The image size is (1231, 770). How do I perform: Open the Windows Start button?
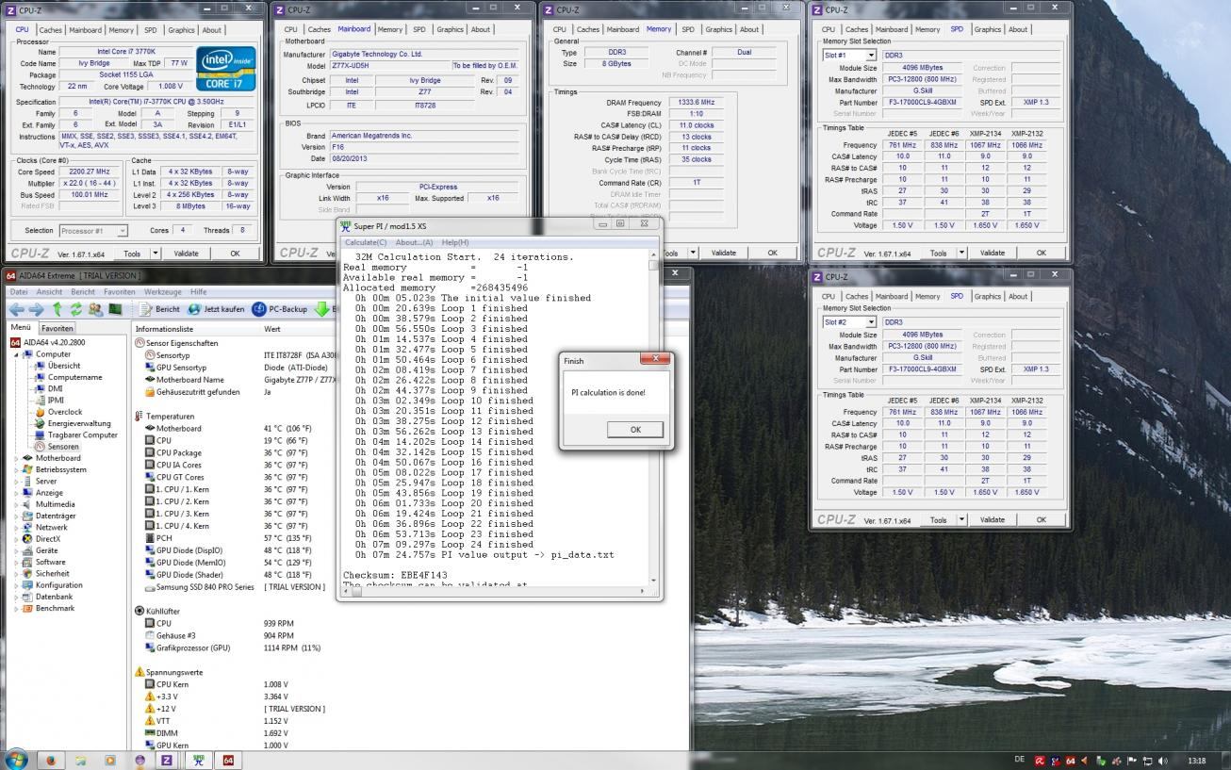click(x=16, y=760)
